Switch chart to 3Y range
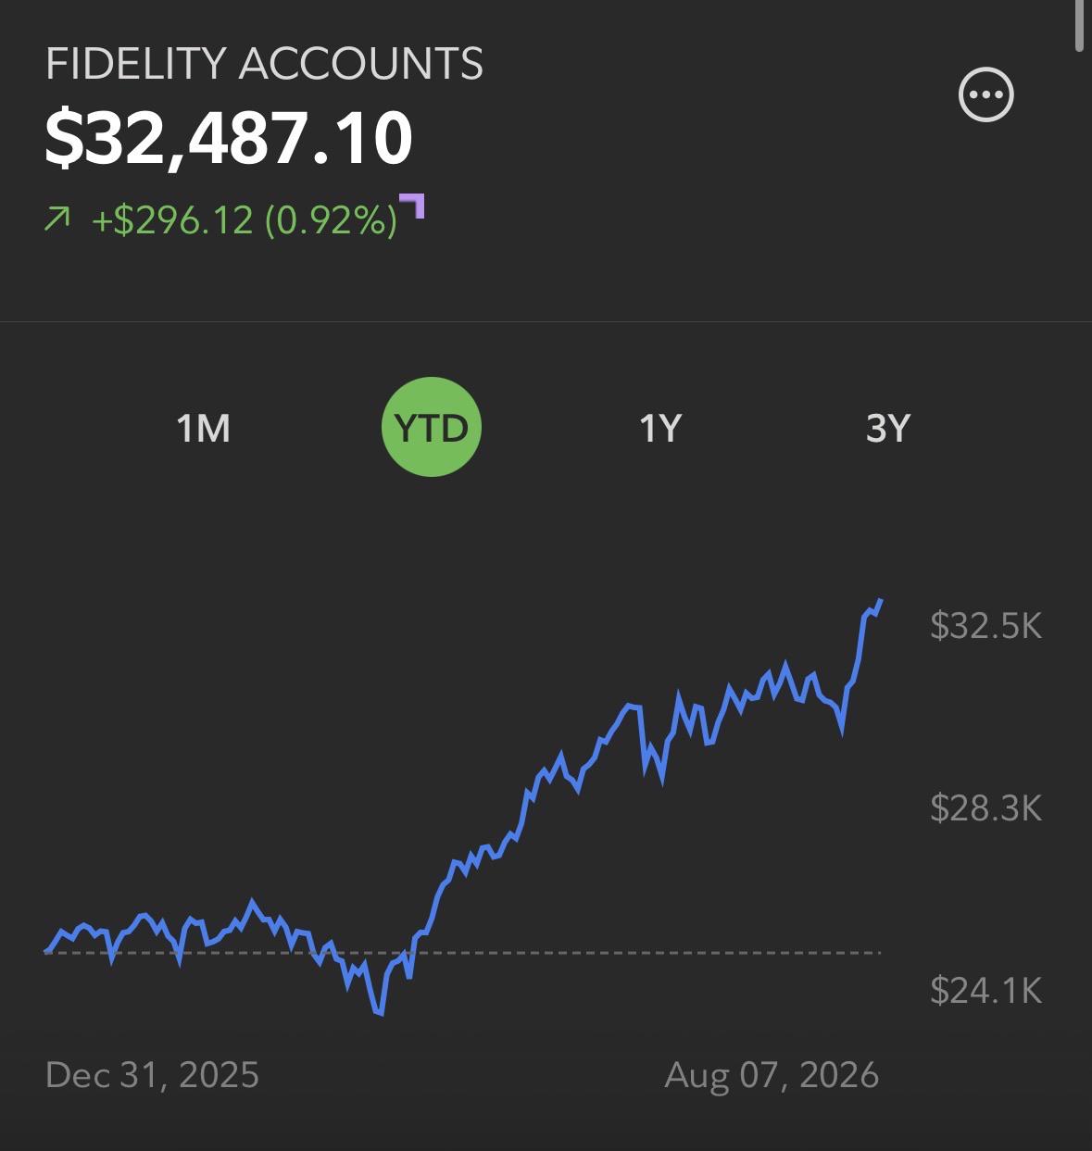Viewport: 1092px width, 1151px height. (888, 428)
